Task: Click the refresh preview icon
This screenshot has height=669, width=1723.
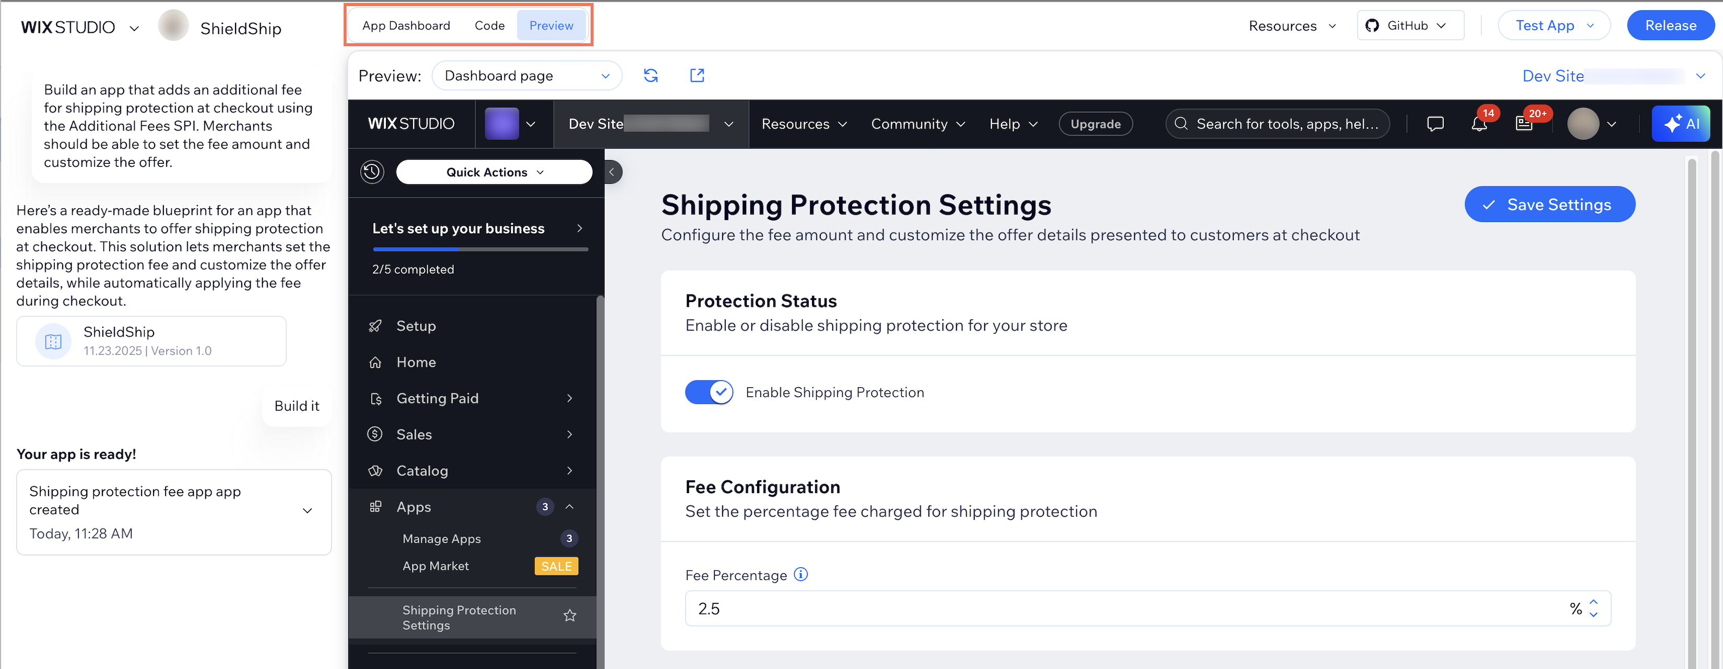Action: point(650,76)
